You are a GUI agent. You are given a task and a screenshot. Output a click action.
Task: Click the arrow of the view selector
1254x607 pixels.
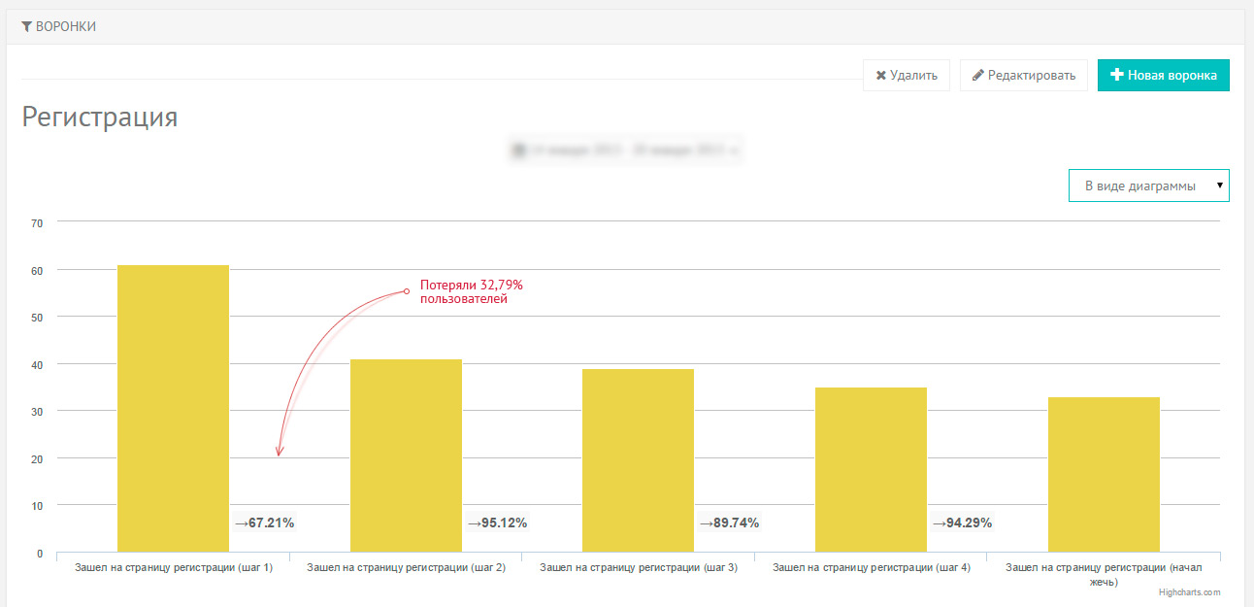1219,185
